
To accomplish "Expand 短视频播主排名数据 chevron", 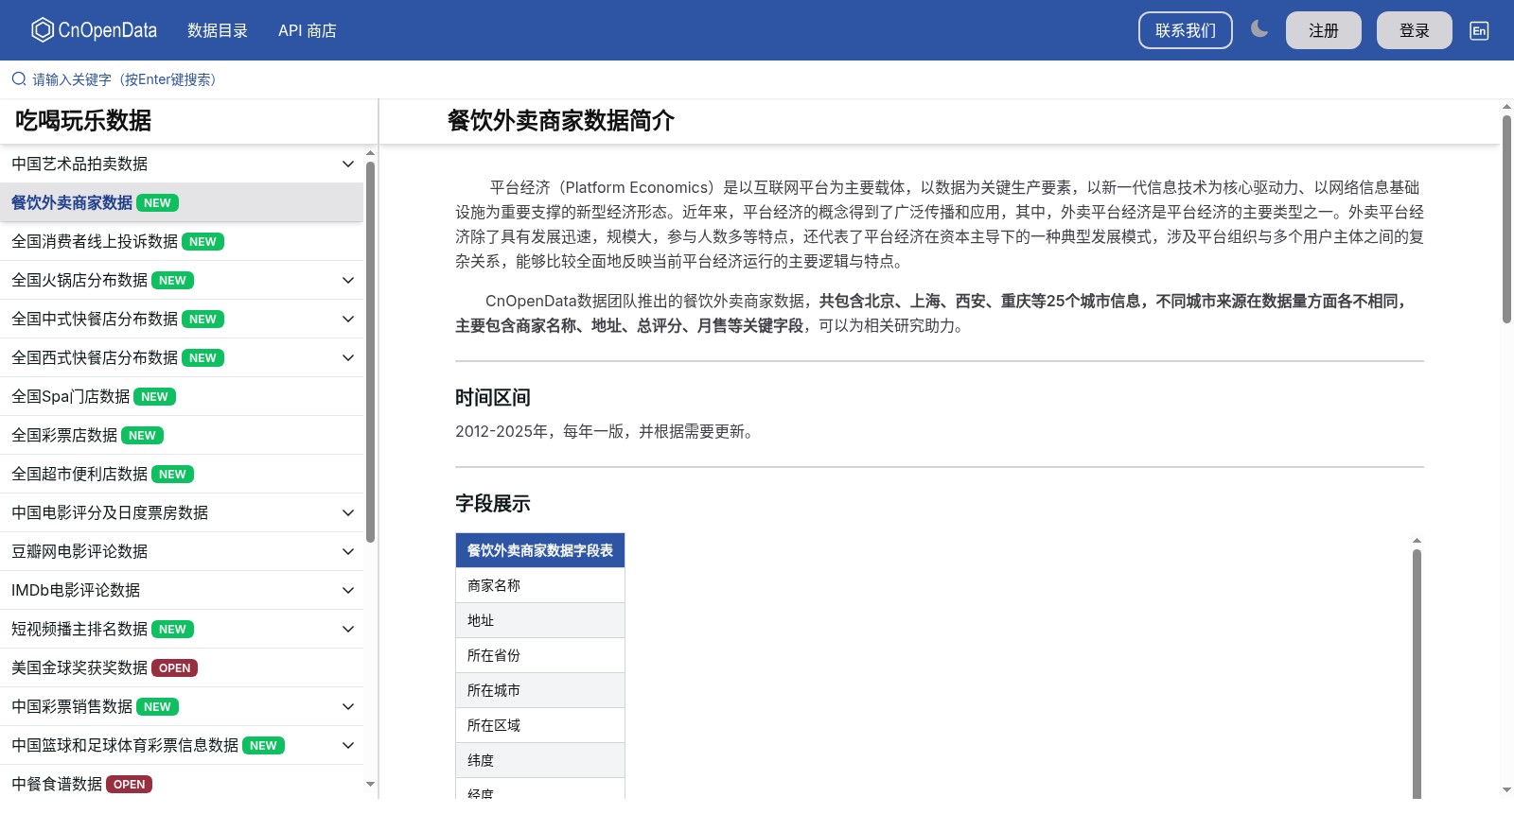I will pos(348,629).
